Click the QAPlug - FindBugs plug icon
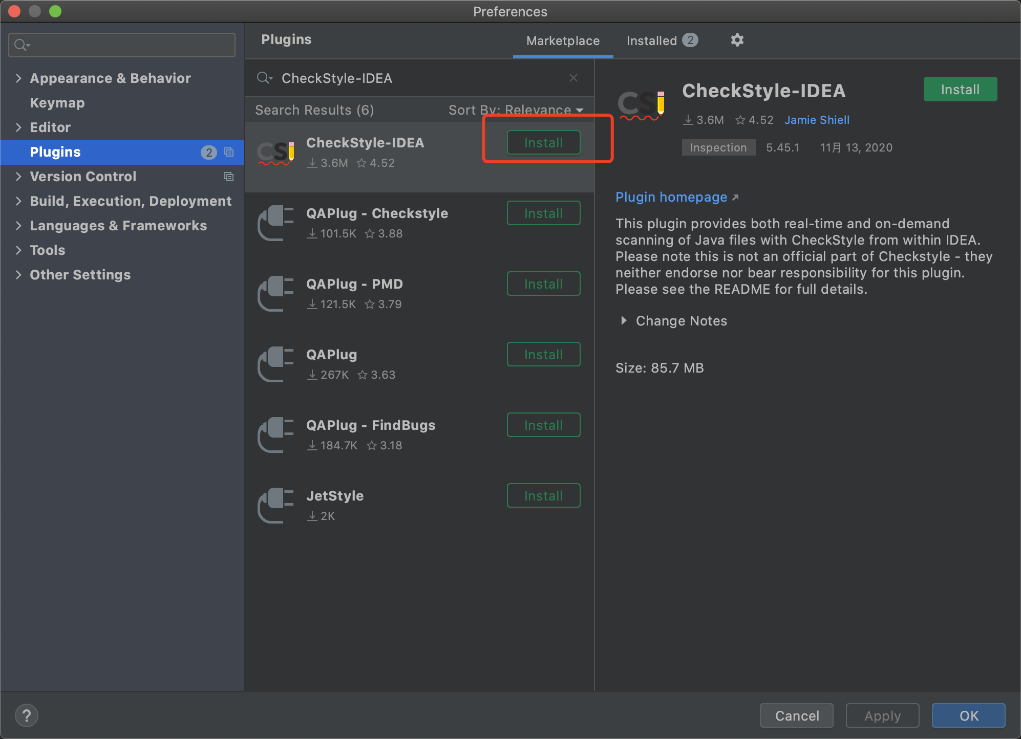 coord(275,435)
